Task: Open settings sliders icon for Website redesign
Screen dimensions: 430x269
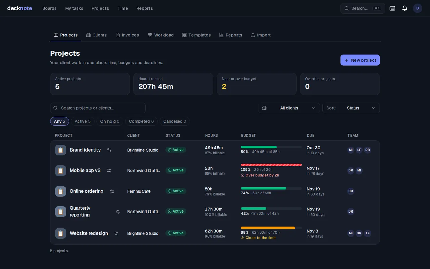Action: (116, 233)
